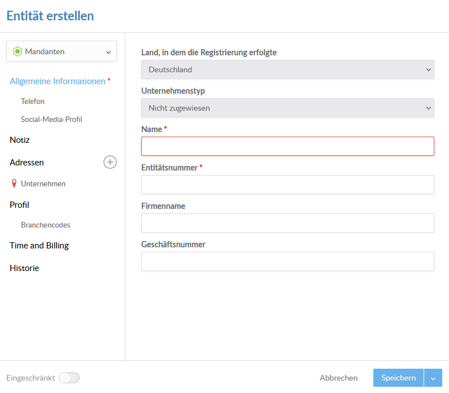Open the Speichern split-button arrow
Viewport: 449px width, 393px height.
tap(433, 378)
